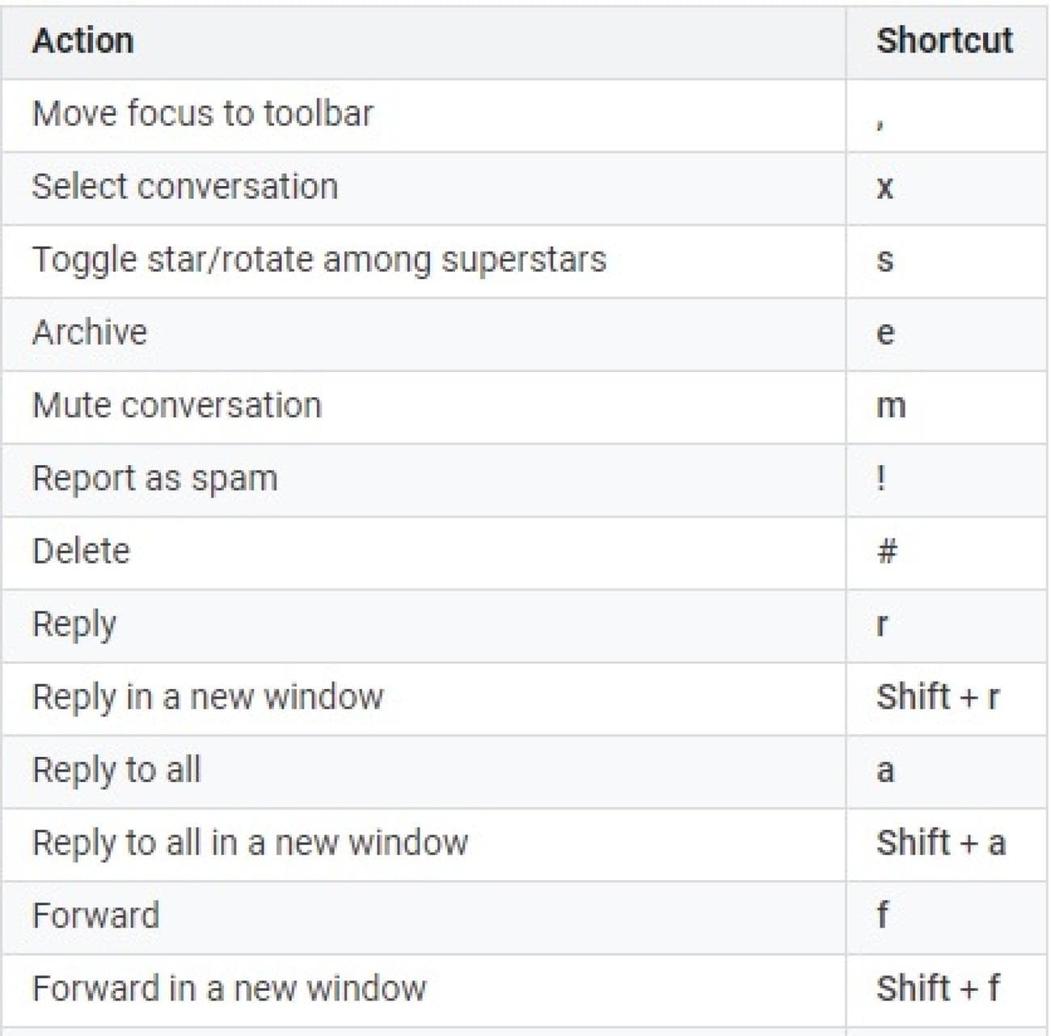Click the "Mute conversation" action text
1051x1036 pixels.
tap(176, 405)
